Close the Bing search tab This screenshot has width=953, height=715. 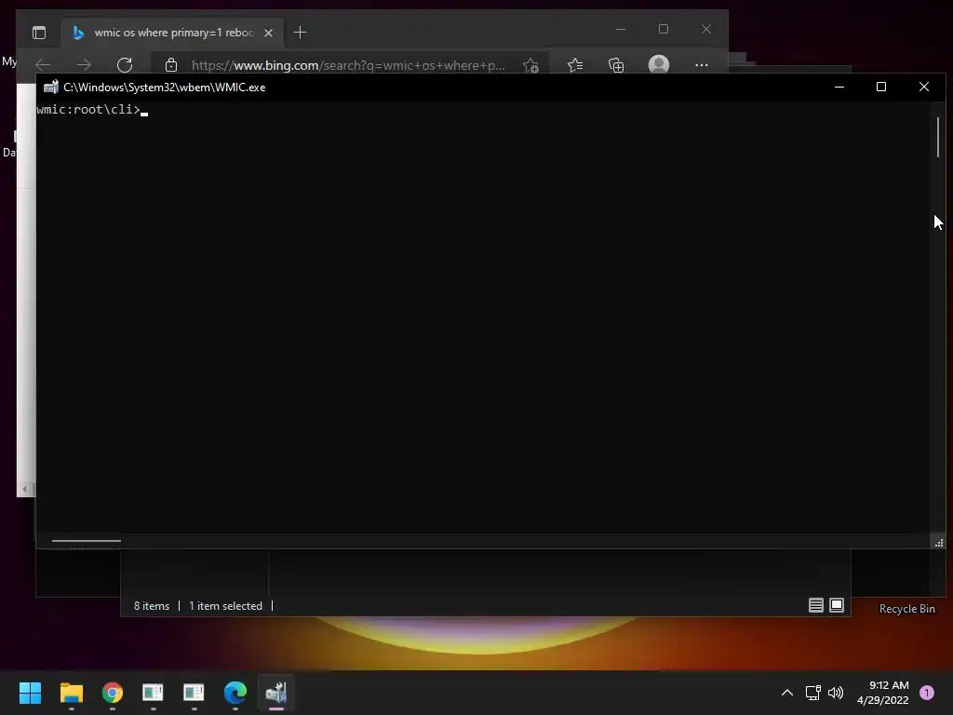click(269, 33)
